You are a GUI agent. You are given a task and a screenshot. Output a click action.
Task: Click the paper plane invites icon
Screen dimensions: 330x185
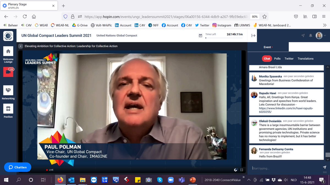click(x=303, y=36)
